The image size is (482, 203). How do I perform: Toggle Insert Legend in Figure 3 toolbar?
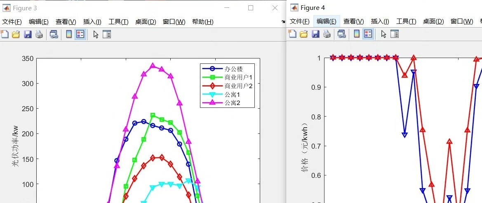[x=80, y=35]
